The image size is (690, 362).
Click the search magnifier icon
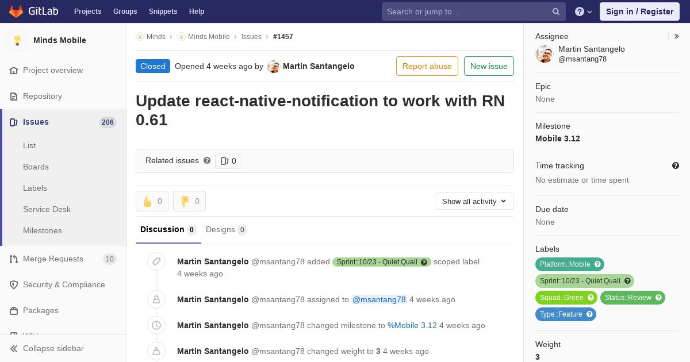point(556,11)
